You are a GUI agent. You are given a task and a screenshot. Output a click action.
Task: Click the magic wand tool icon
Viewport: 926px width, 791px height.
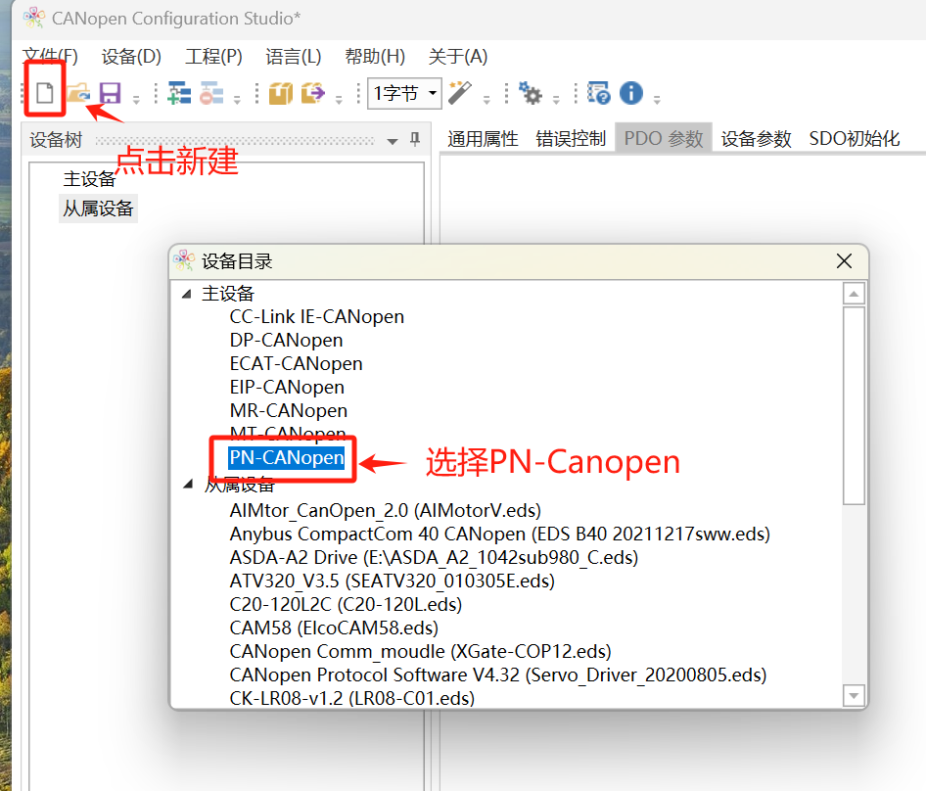point(460,93)
